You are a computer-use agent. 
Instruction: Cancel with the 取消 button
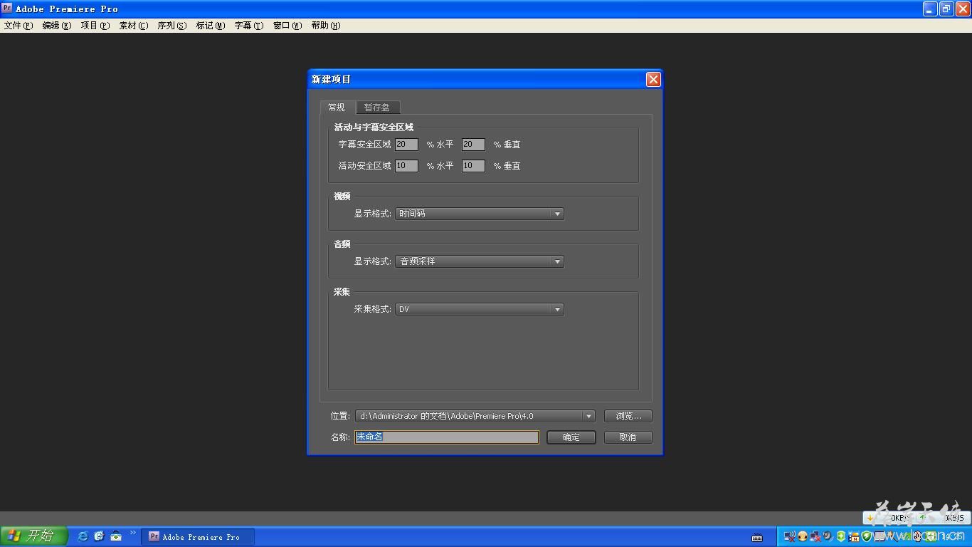[628, 437]
